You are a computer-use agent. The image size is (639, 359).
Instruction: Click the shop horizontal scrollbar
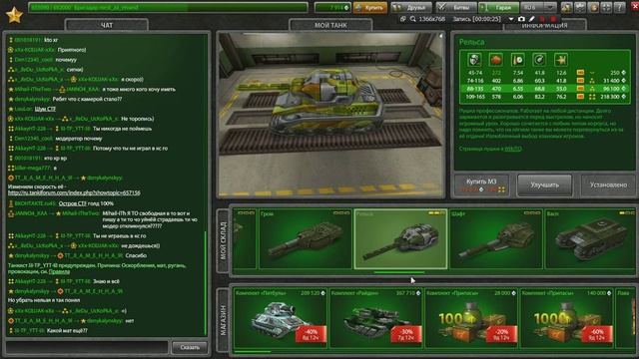253,352
